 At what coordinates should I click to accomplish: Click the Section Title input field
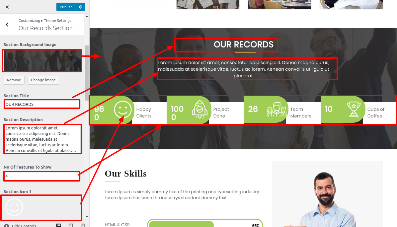coord(42,104)
